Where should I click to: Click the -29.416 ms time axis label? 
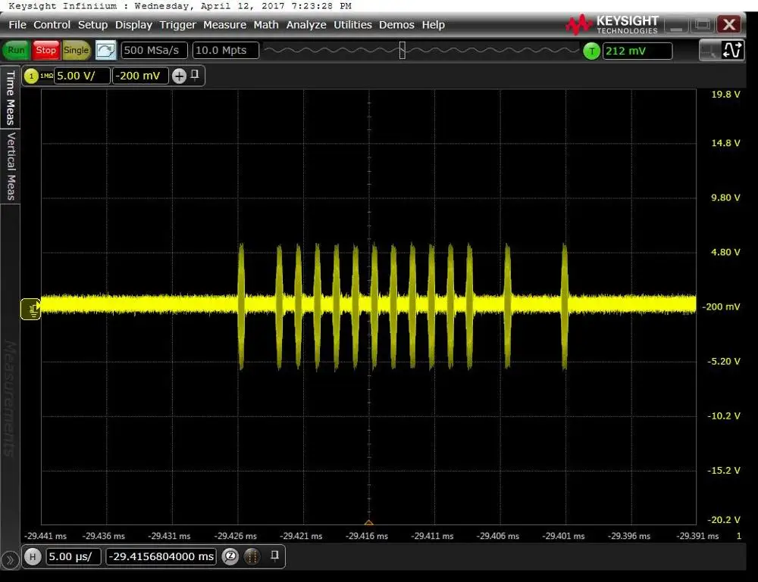[x=366, y=536]
